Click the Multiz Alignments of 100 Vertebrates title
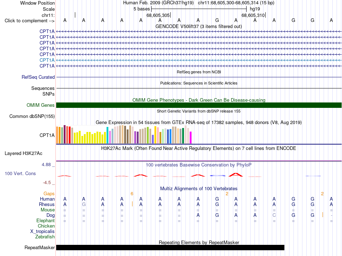This screenshot has height=256, width=342. 199,188
